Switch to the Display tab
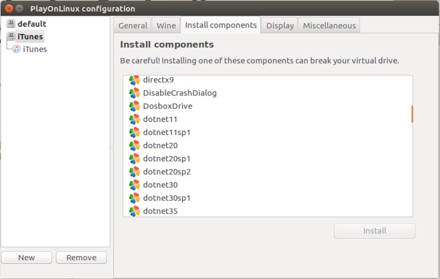This screenshot has width=440, height=279. point(279,25)
